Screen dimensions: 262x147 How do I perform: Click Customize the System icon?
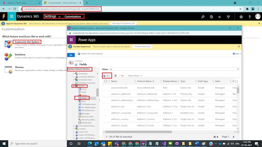(8, 44)
